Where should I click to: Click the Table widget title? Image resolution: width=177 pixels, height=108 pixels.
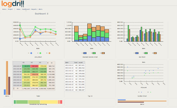coord(38,96)
